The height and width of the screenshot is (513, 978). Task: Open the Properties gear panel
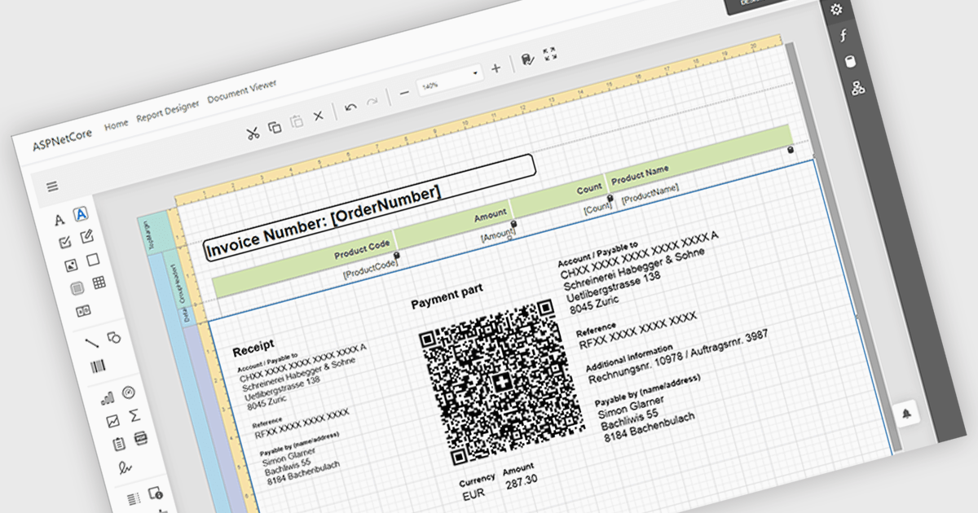[x=835, y=10]
